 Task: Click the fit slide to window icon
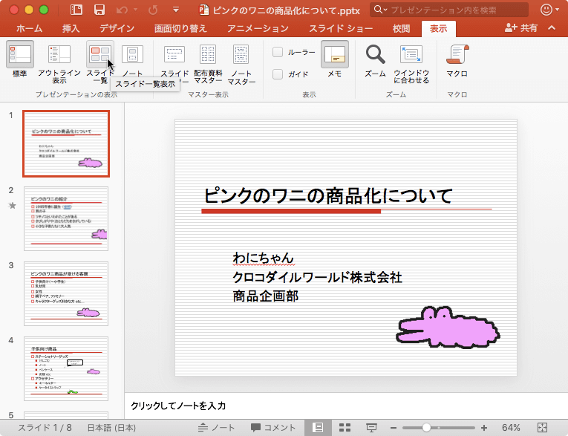pos(542,428)
